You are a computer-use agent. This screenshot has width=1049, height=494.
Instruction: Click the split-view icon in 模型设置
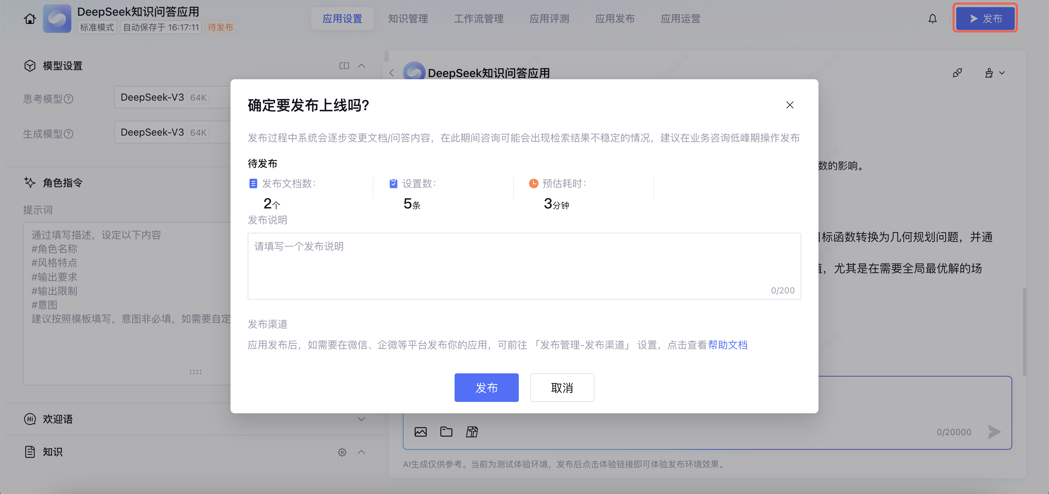click(x=344, y=66)
